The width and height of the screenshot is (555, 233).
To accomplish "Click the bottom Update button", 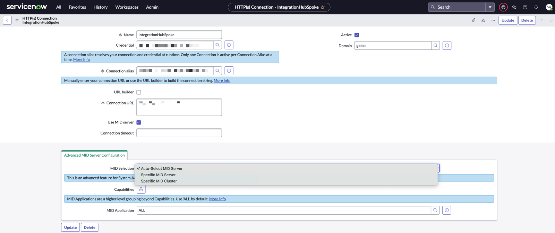I will click(70, 227).
